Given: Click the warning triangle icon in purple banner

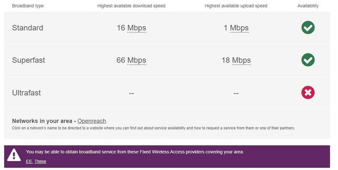Looking at the screenshot, I should (x=14, y=155).
